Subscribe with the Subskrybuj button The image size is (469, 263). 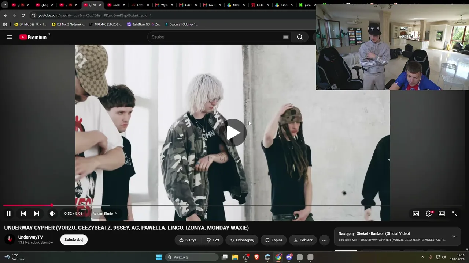coord(74,240)
